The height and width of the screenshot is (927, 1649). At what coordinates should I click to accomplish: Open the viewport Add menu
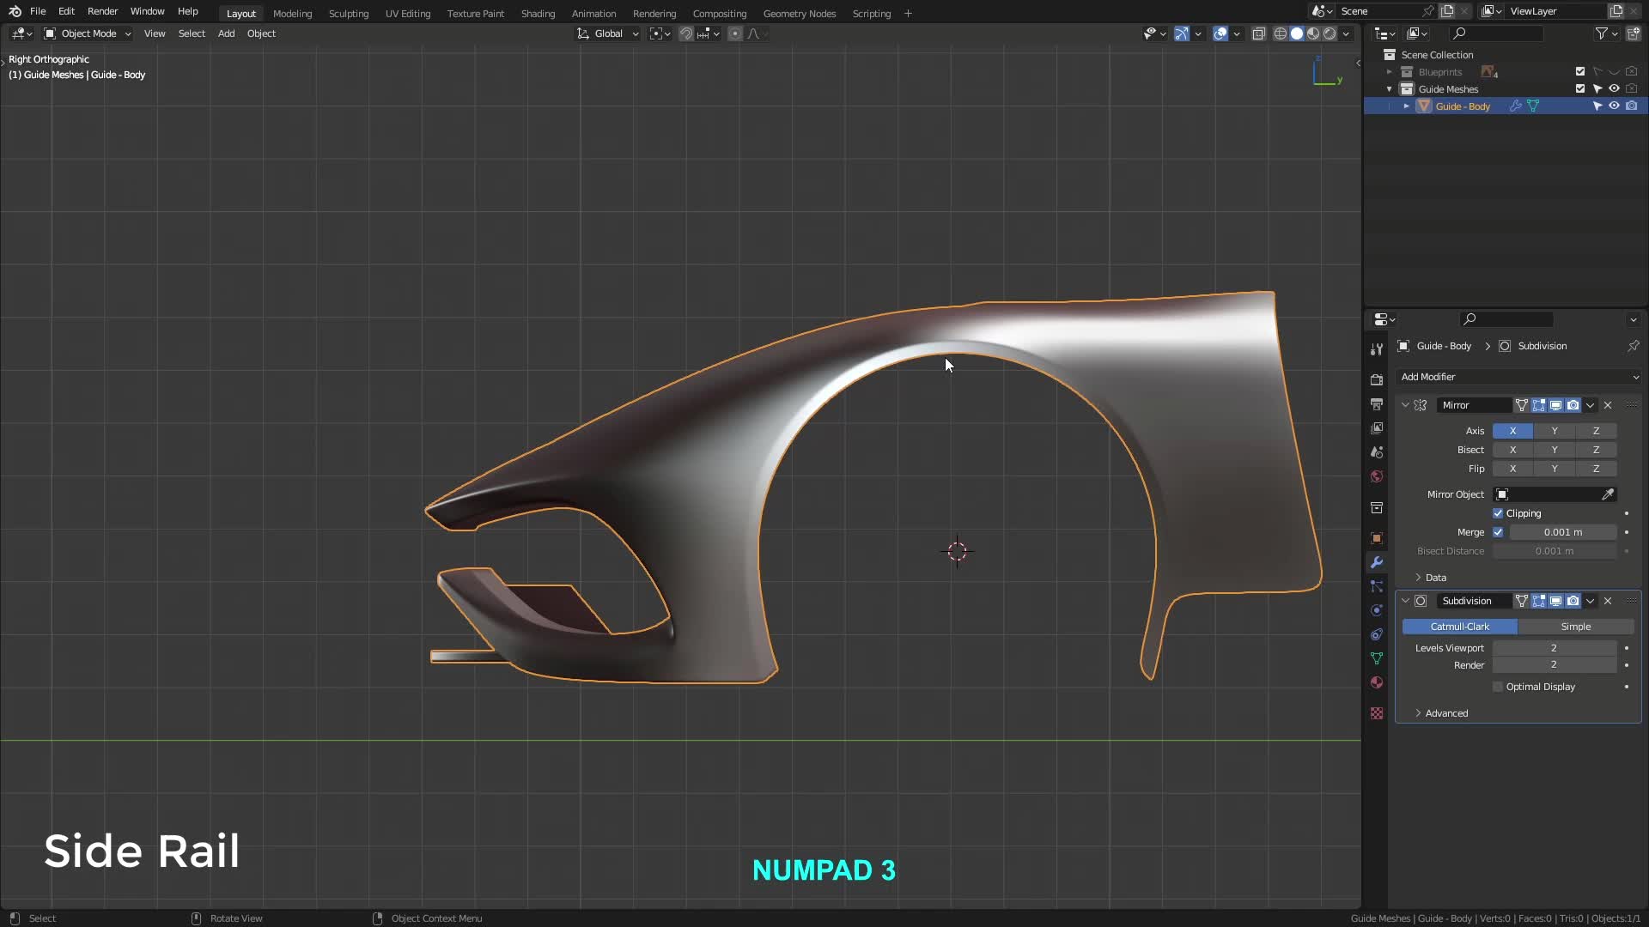(x=226, y=33)
